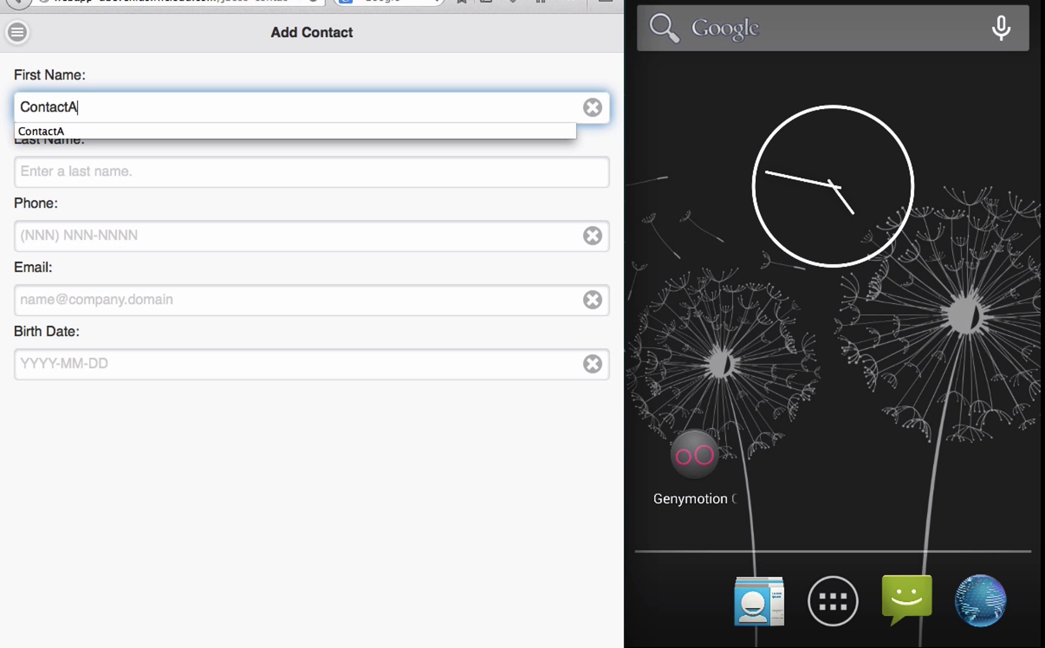The height and width of the screenshot is (648, 1045).
Task: Clear the Phone field
Action: pyautogui.click(x=592, y=236)
